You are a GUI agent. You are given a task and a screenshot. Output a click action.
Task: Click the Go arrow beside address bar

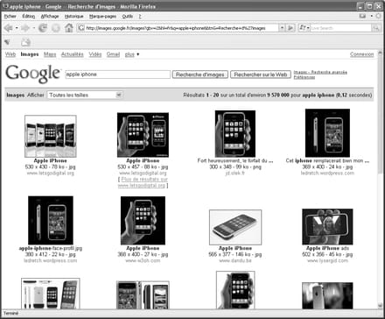[x=290, y=28]
